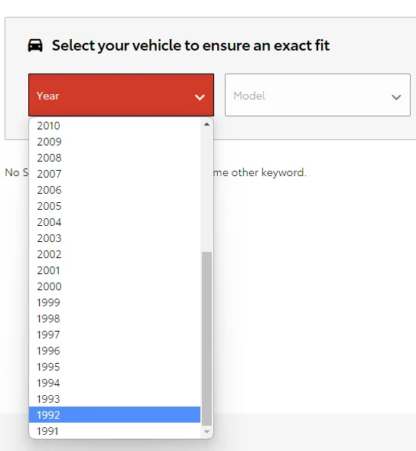This screenshot has height=451, width=416.
Task: Choose year 2009
Action: 115,142
